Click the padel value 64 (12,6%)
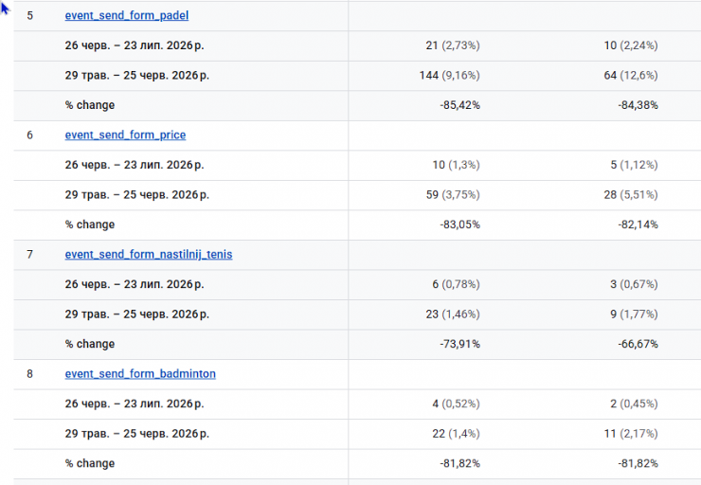The width and height of the screenshot is (701, 485). tap(631, 75)
